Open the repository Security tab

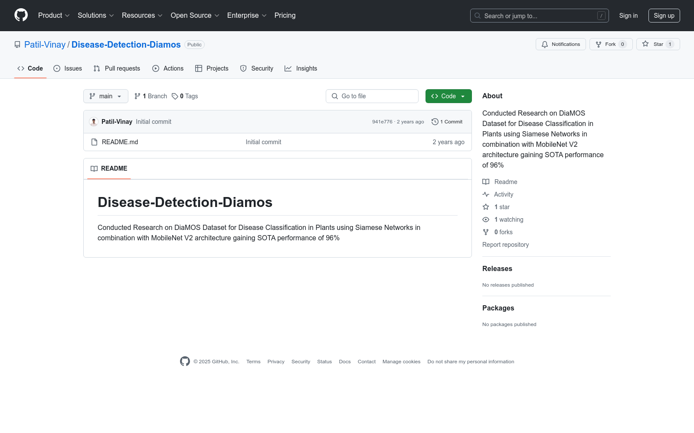coord(257,68)
